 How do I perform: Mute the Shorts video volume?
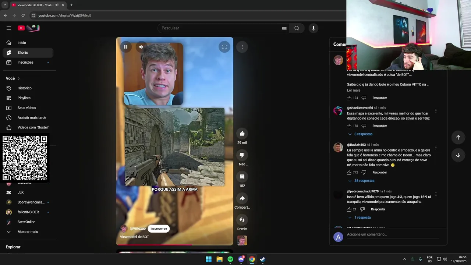[x=141, y=47]
